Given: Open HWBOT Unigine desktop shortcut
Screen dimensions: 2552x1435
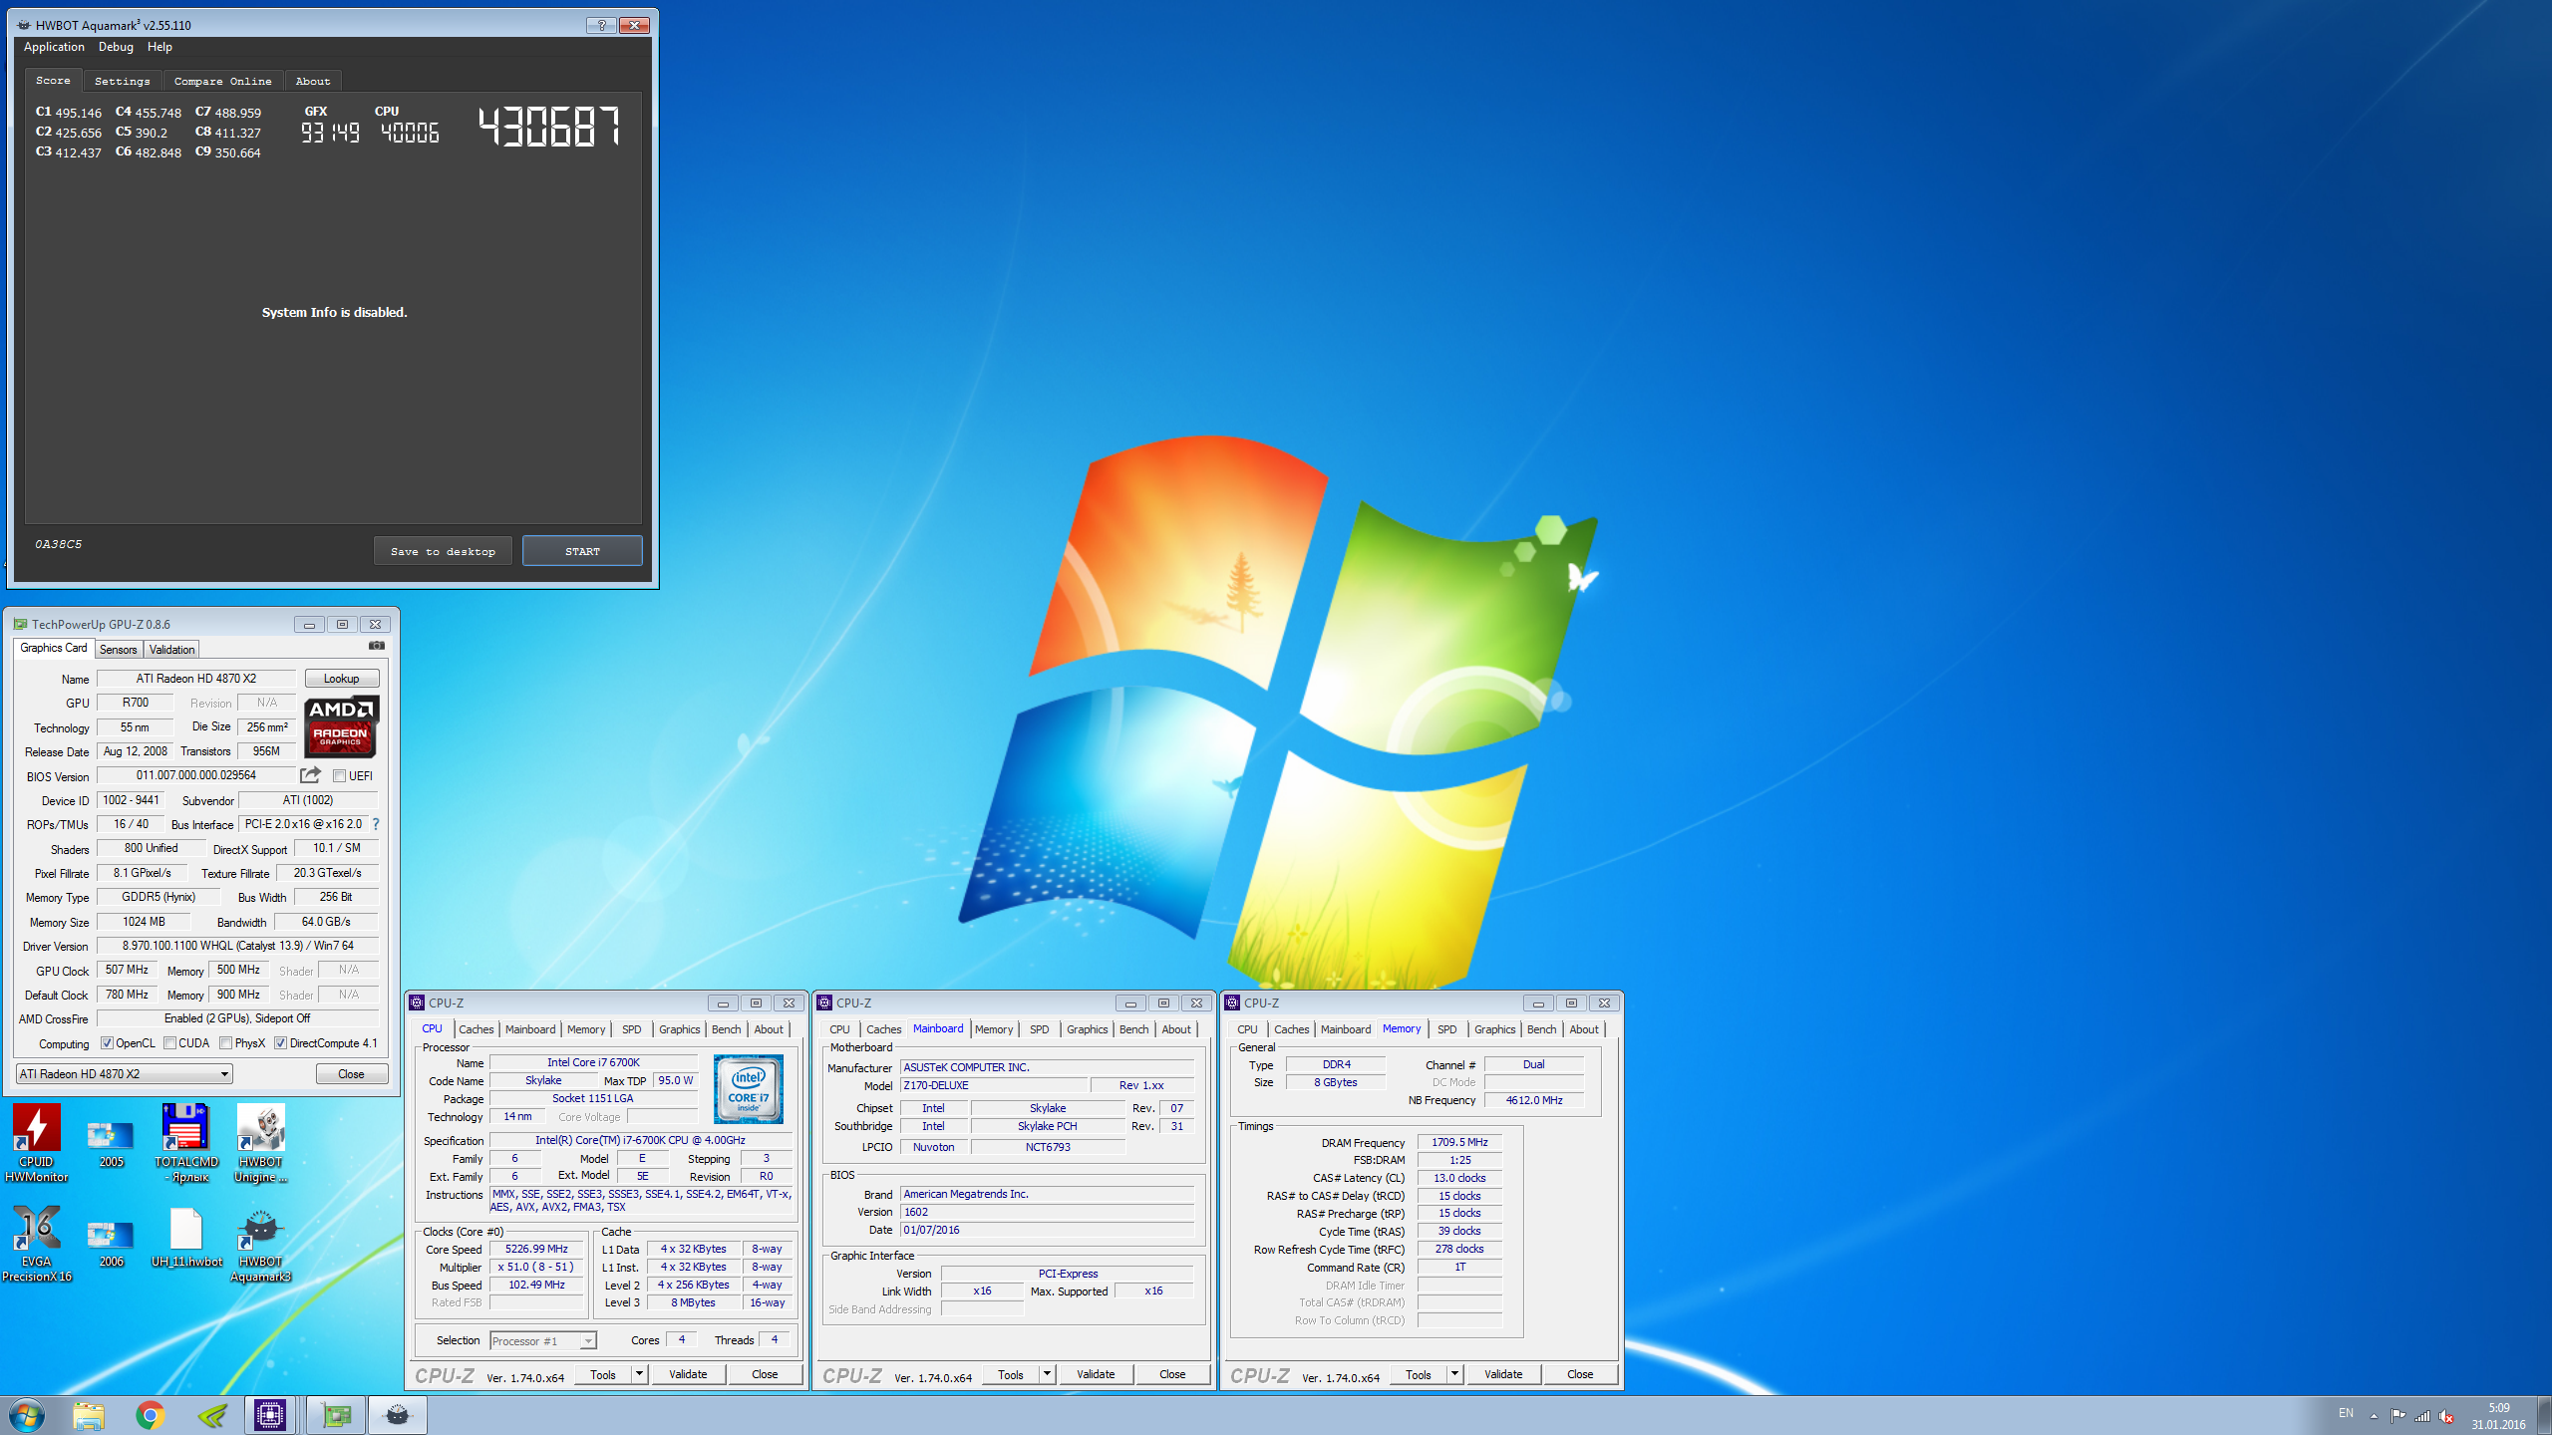Looking at the screenshot, I should point(260,1142).
